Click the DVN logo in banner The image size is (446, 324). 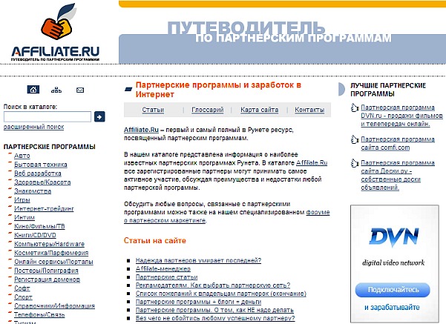[394, 237]
